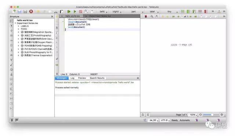Click the Save document floppy icon

pyautogui.click(x=25, y=11)
